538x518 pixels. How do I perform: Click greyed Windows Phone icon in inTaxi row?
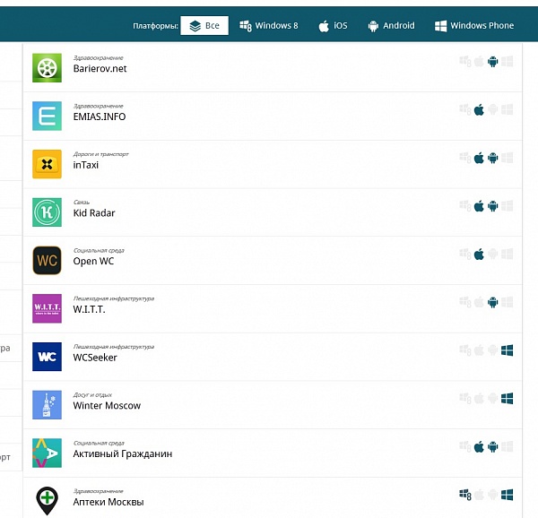tap(508, 158)
